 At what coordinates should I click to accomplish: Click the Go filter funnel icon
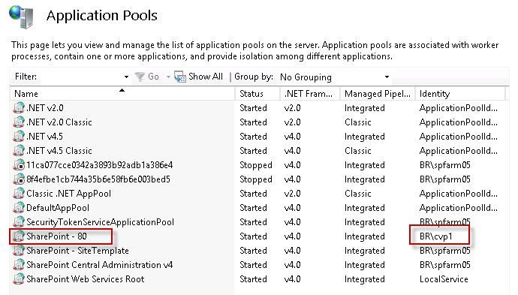tap(140, 77)
